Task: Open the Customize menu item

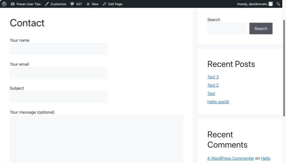Action: click(56, 4)
